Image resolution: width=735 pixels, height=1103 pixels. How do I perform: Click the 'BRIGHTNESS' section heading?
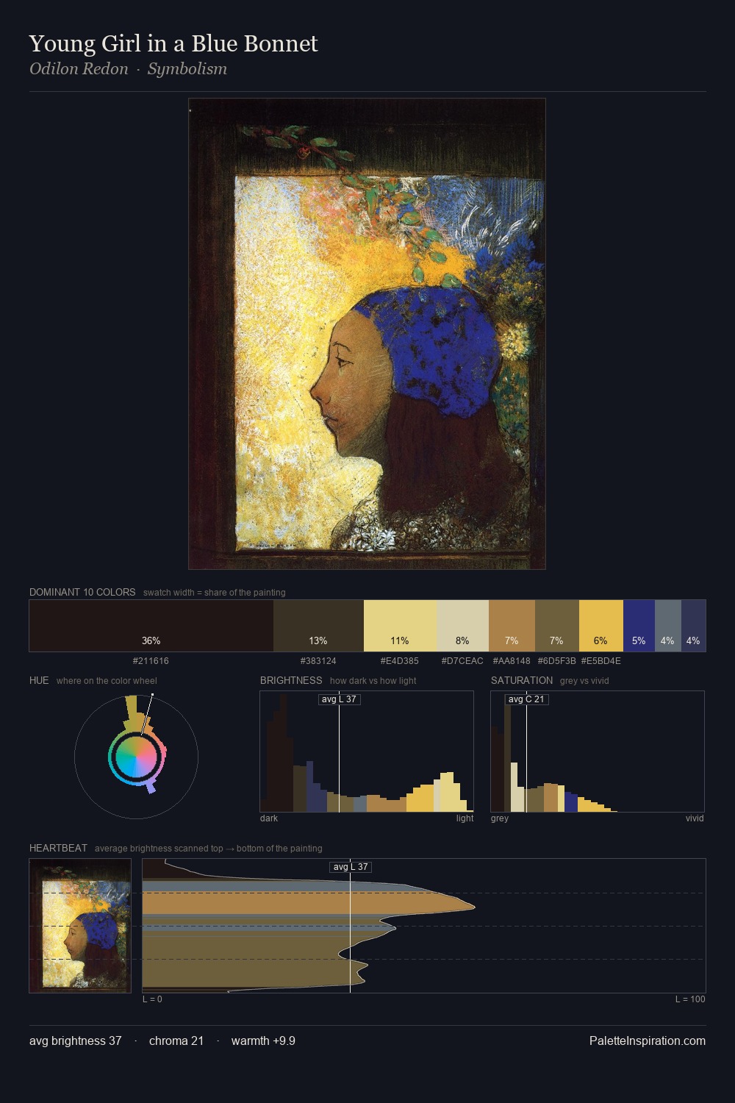click(291, 680)
